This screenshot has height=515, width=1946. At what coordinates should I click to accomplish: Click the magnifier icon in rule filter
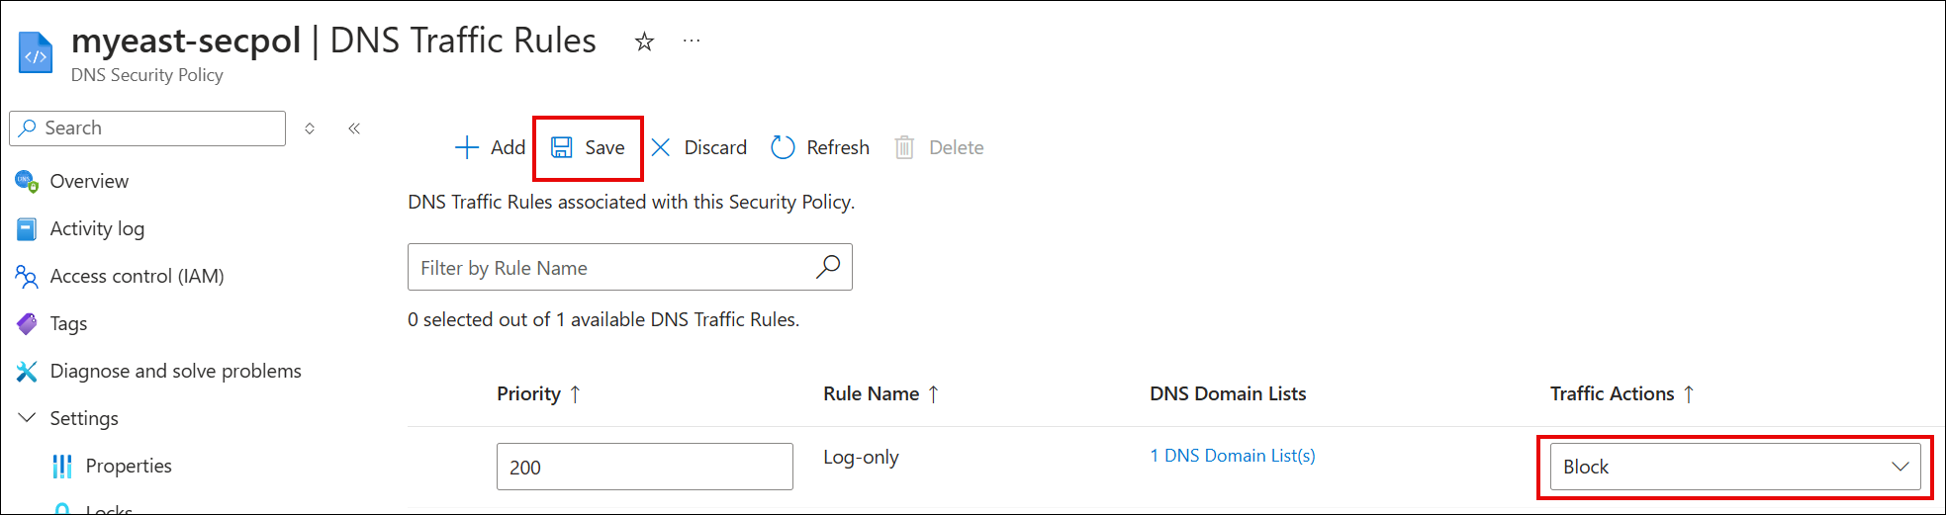[828, 267]
